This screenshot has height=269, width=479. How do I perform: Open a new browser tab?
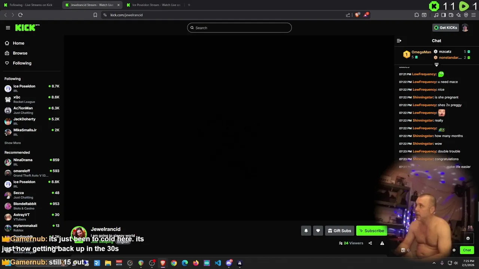tap(189, 5)
